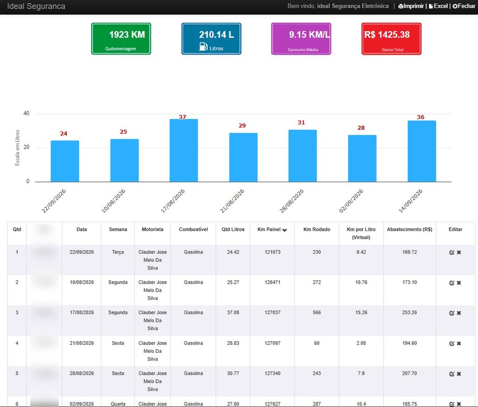Click the Semana column header
Screen dimensions: 478x407
coord(118,229)
